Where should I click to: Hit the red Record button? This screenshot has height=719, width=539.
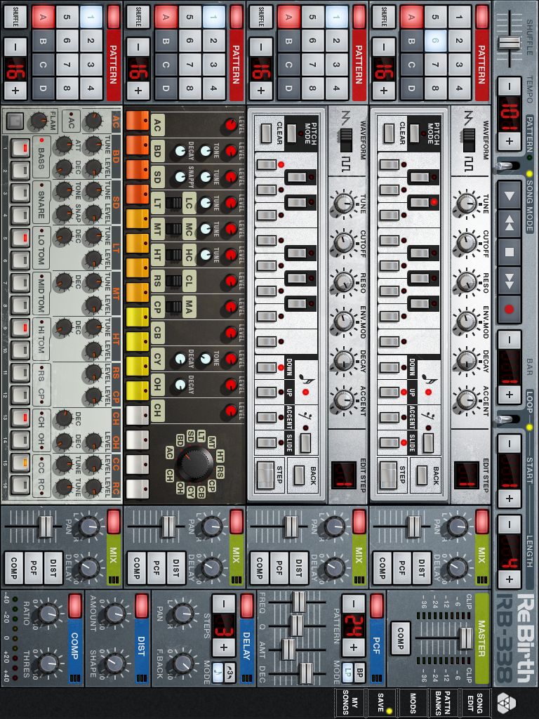pos(510,308)
